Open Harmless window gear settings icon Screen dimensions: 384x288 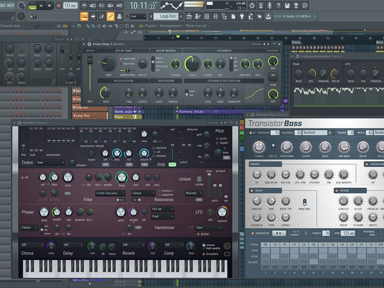coord(19,122)
